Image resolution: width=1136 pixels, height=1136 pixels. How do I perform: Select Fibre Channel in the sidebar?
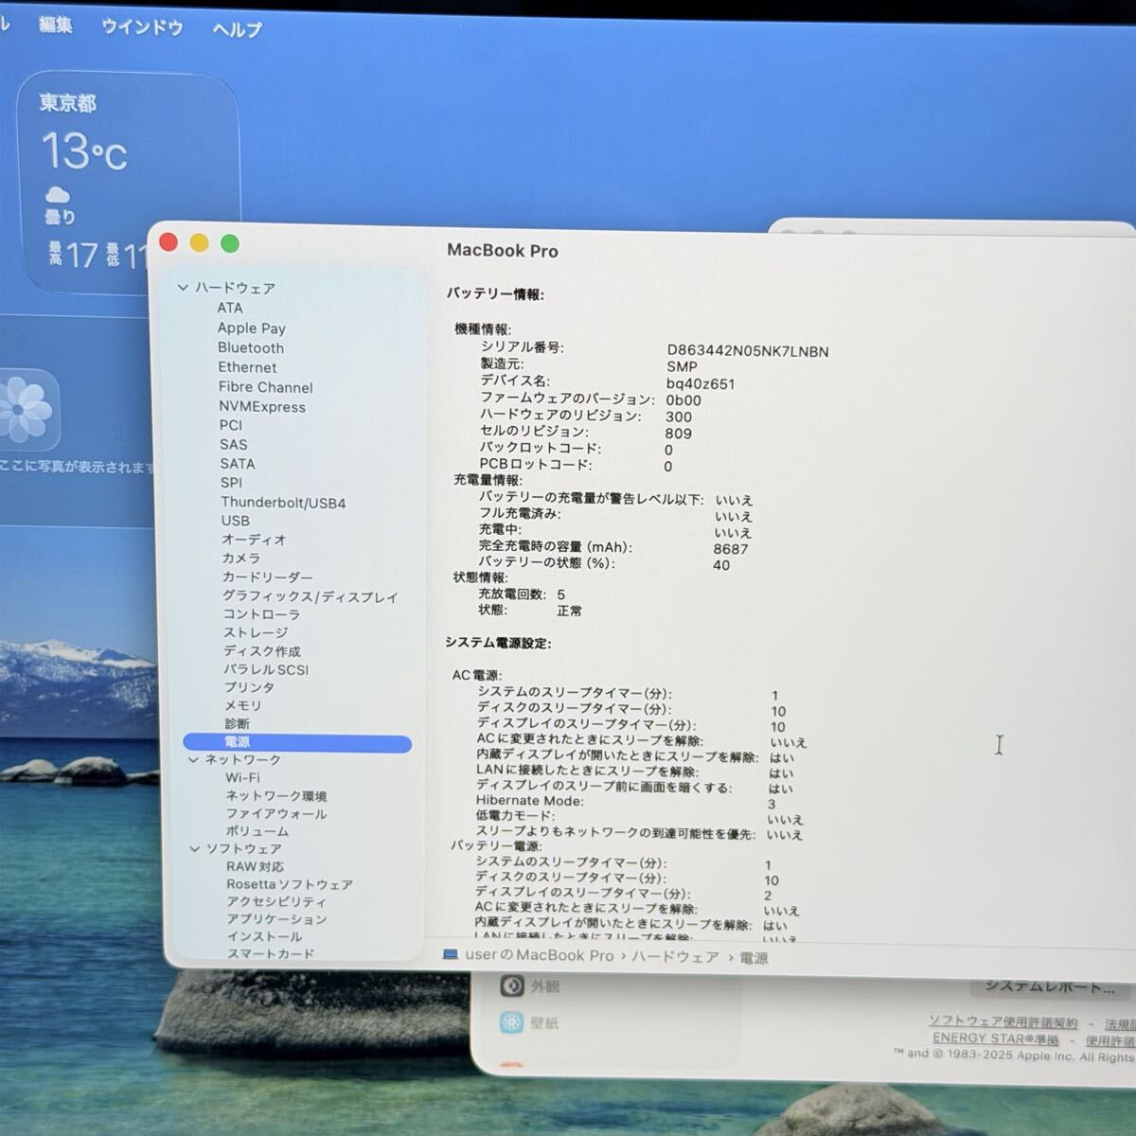tap(266, 387)
